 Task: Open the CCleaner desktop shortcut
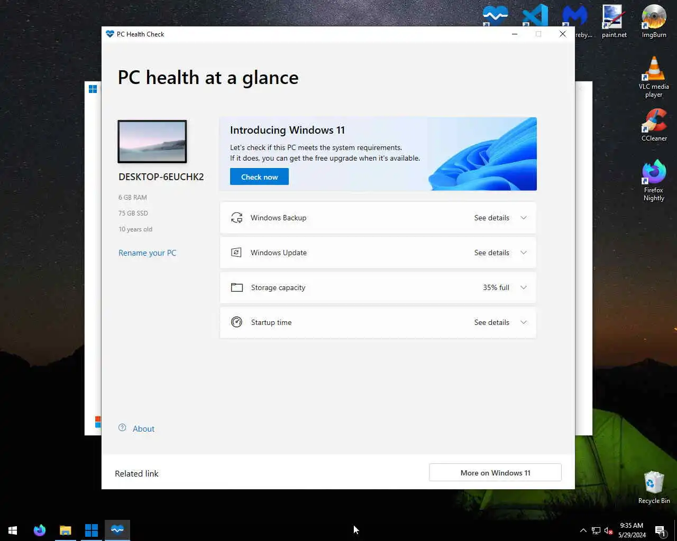click(x=654, y=126)
